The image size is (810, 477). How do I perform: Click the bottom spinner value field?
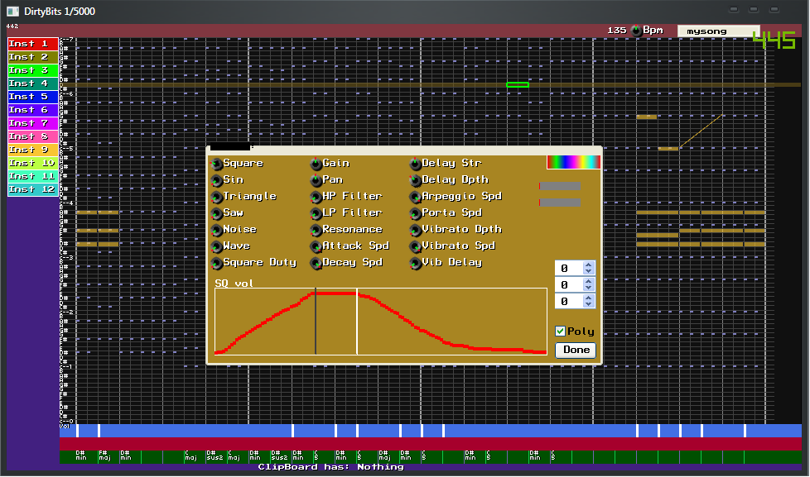569,301
